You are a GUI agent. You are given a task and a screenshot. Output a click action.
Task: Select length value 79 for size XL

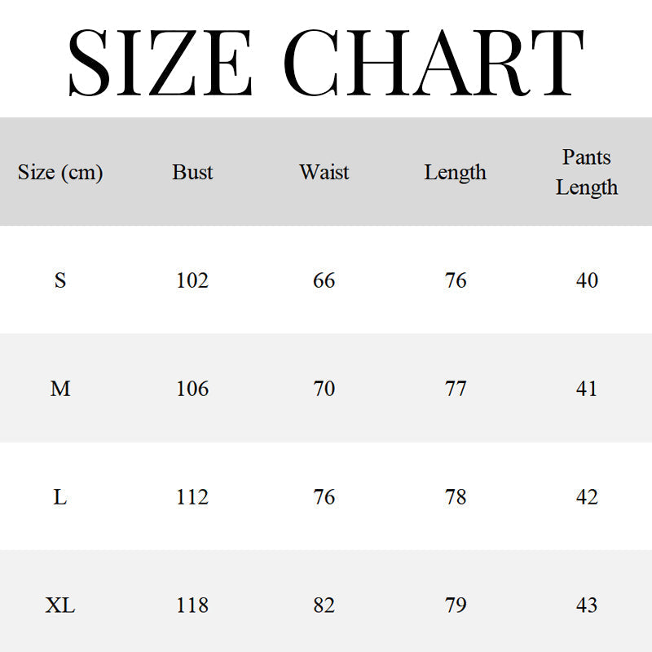pyautogui.click(x=456, y=606)
